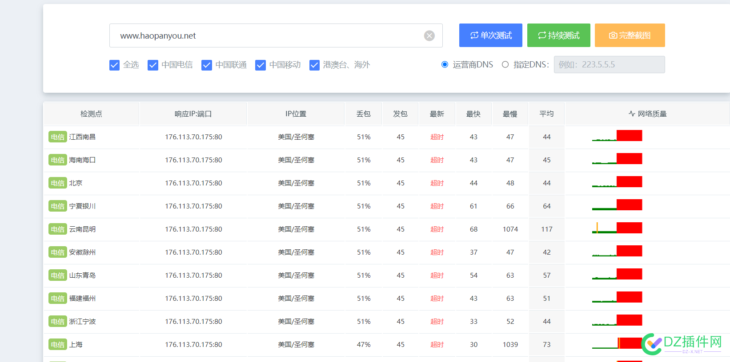Click the 检测点 column header

pos(91,114)
